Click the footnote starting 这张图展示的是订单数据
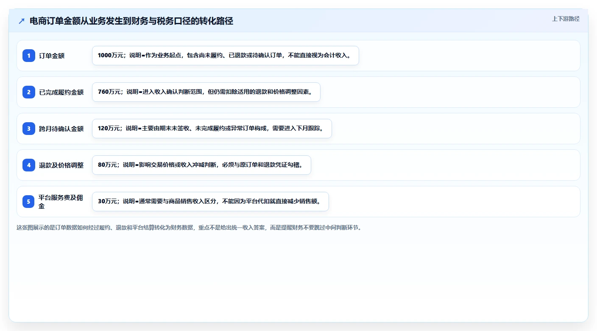597x331 pixels. point(189,227)
